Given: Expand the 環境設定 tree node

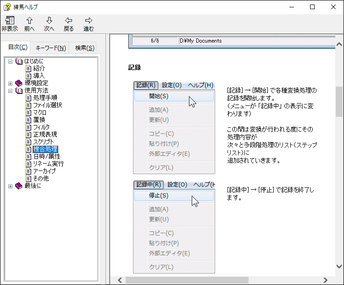Looking at the screenshot, I should [x=10, y=83].
